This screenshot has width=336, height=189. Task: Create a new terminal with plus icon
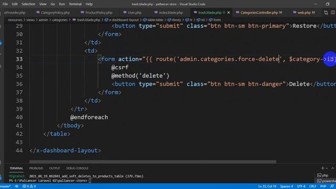(322, 168)
